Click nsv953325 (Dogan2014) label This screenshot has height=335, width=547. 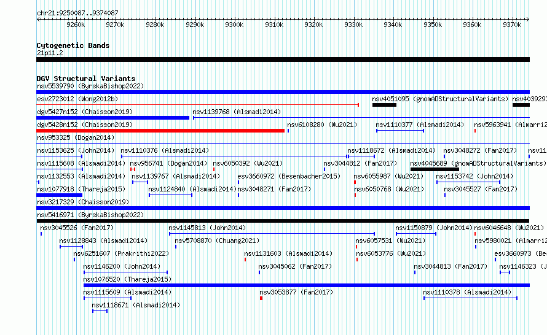(76, 137)
